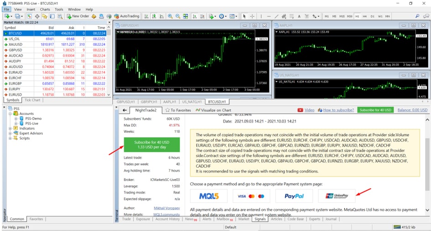
Task: Click green Subscribe for 40 USD 1.33 USD per day
Action: 152,144
